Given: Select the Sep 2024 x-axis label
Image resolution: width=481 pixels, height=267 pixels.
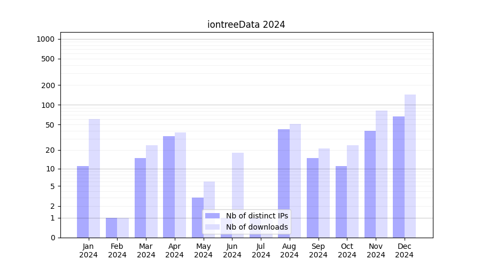Looking at the screenshot, I should point(318,250).
